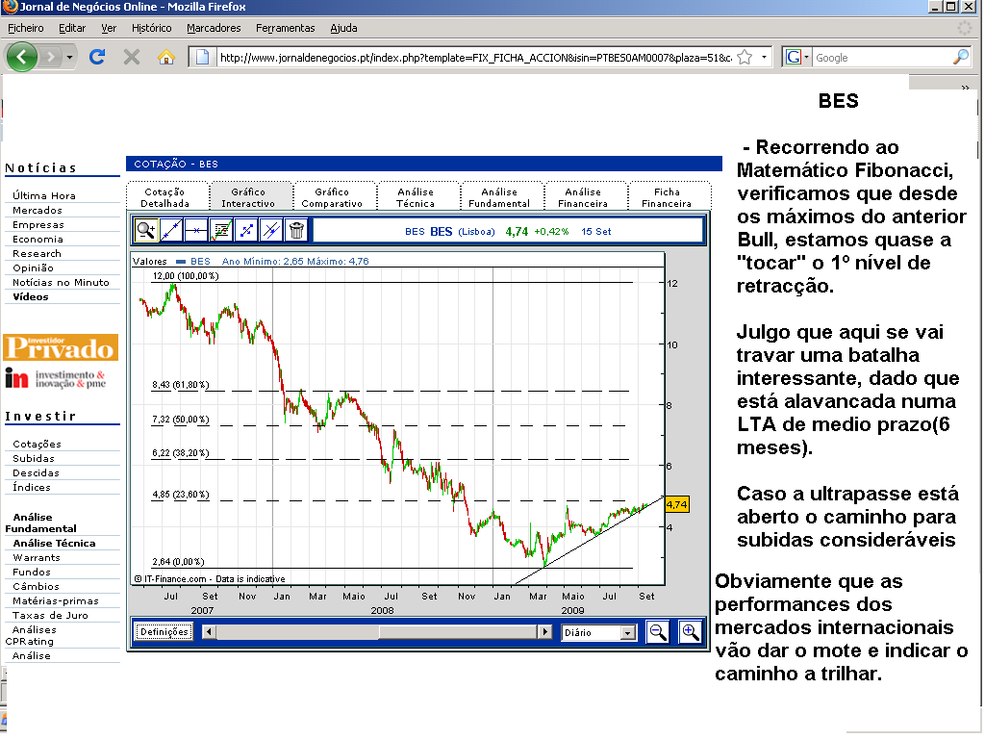Reload the page
This screenshot has width=985, height=739.
[x=97, y=57]
